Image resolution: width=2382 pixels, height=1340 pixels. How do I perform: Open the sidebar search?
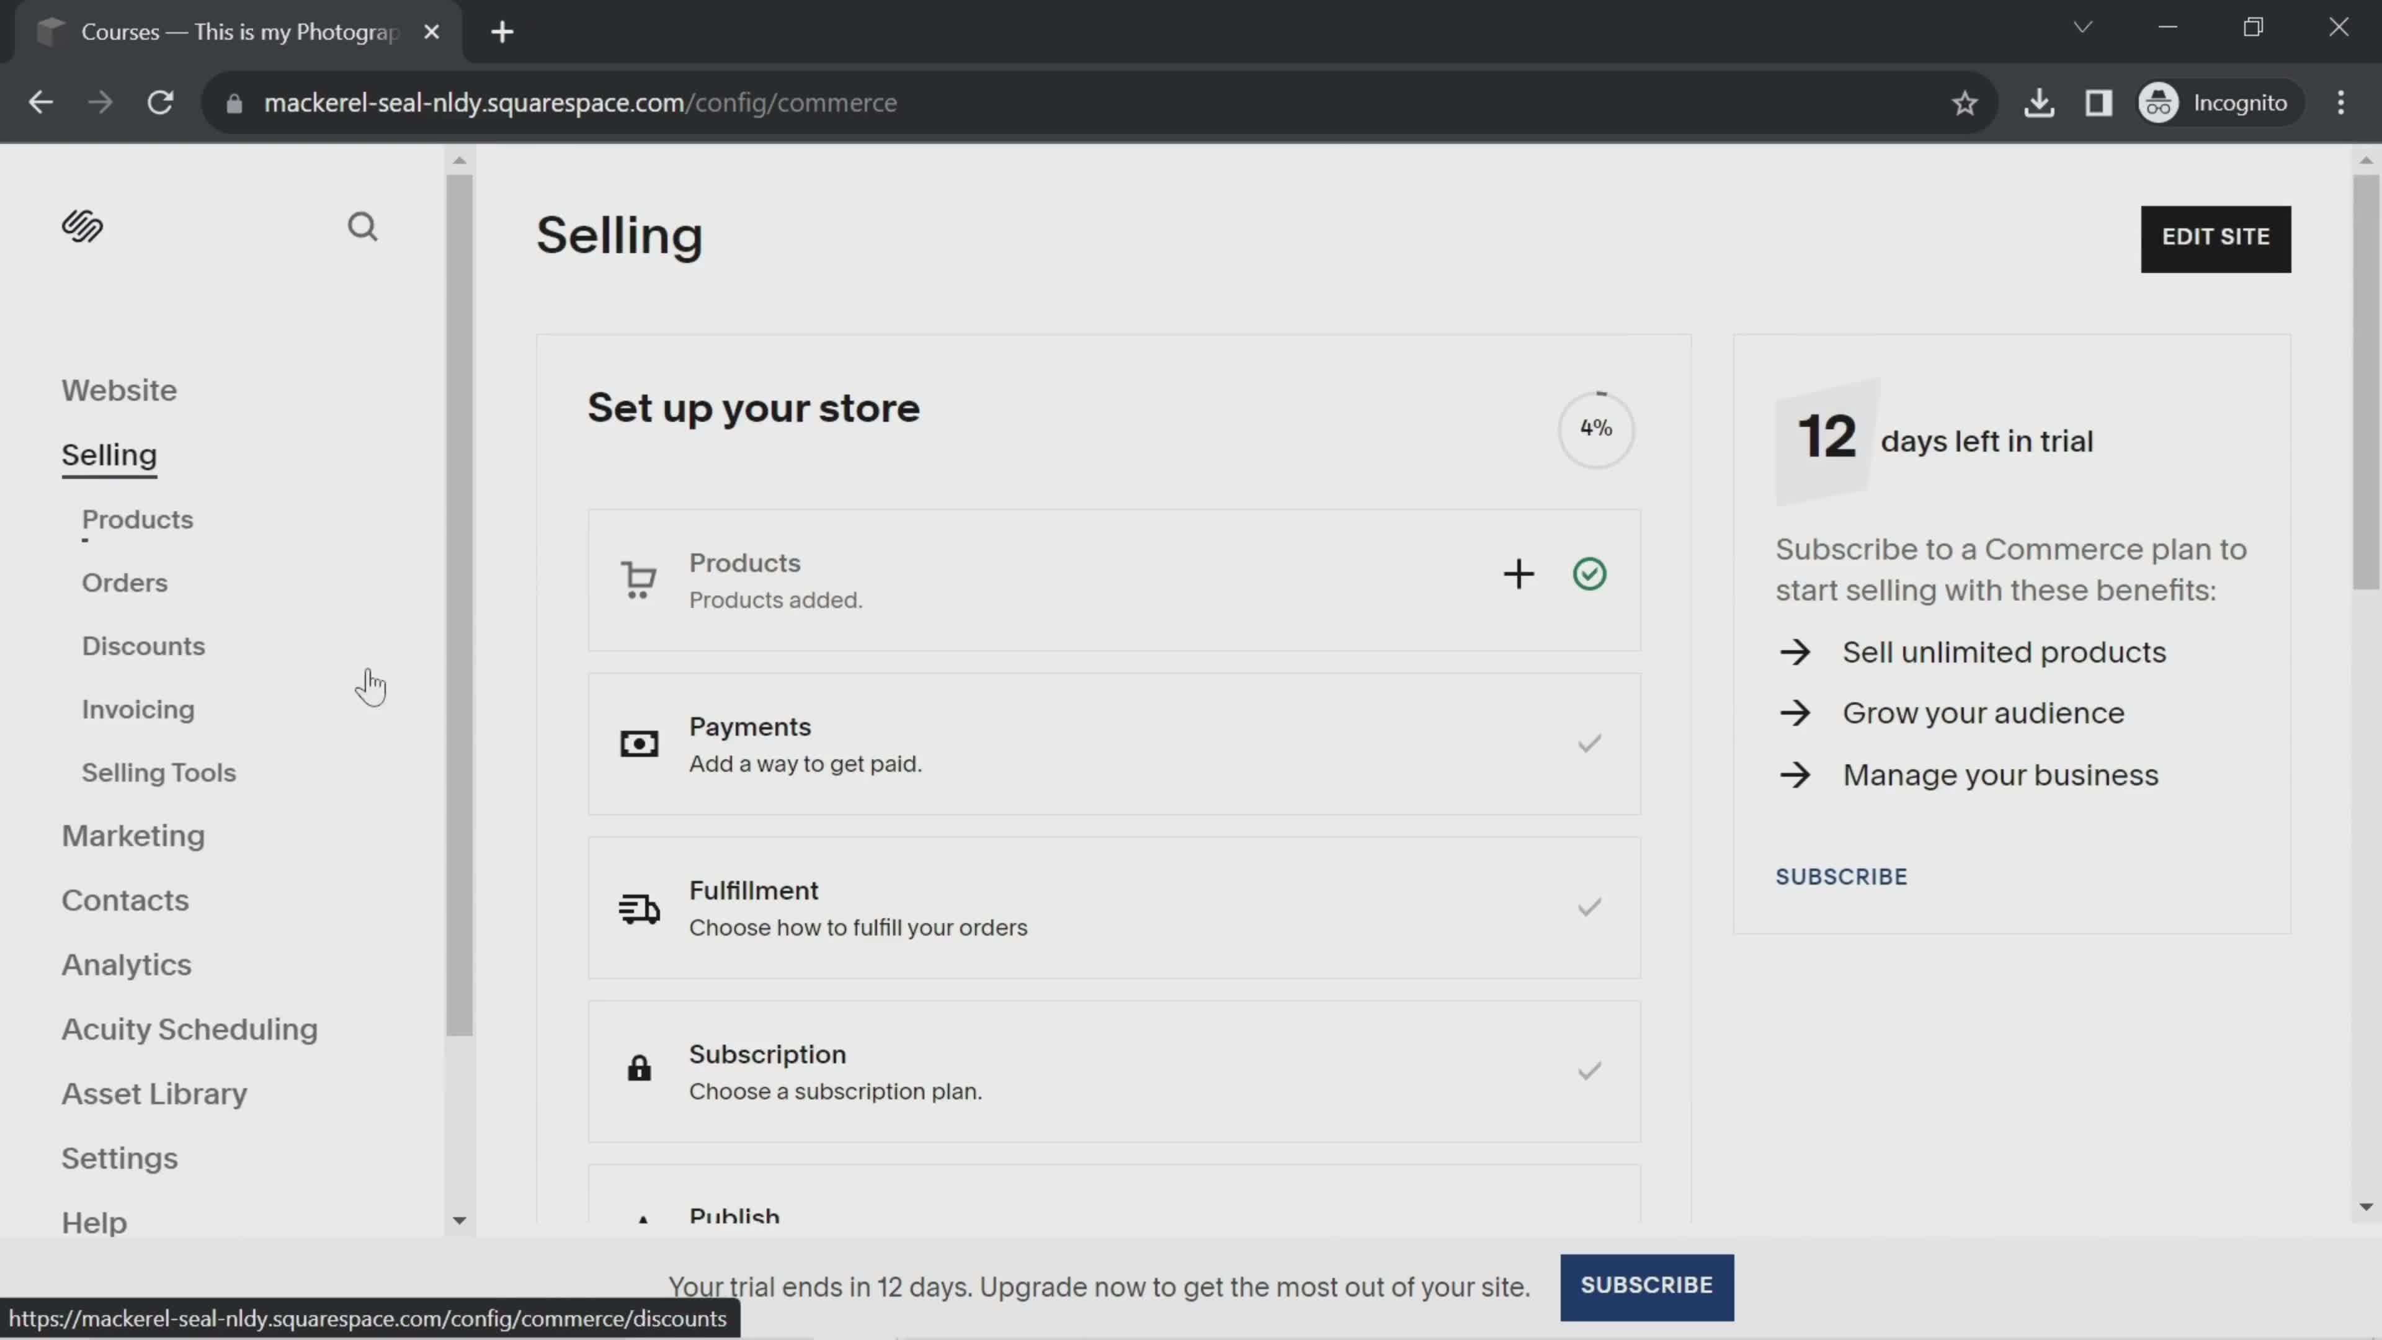point(362,226)
